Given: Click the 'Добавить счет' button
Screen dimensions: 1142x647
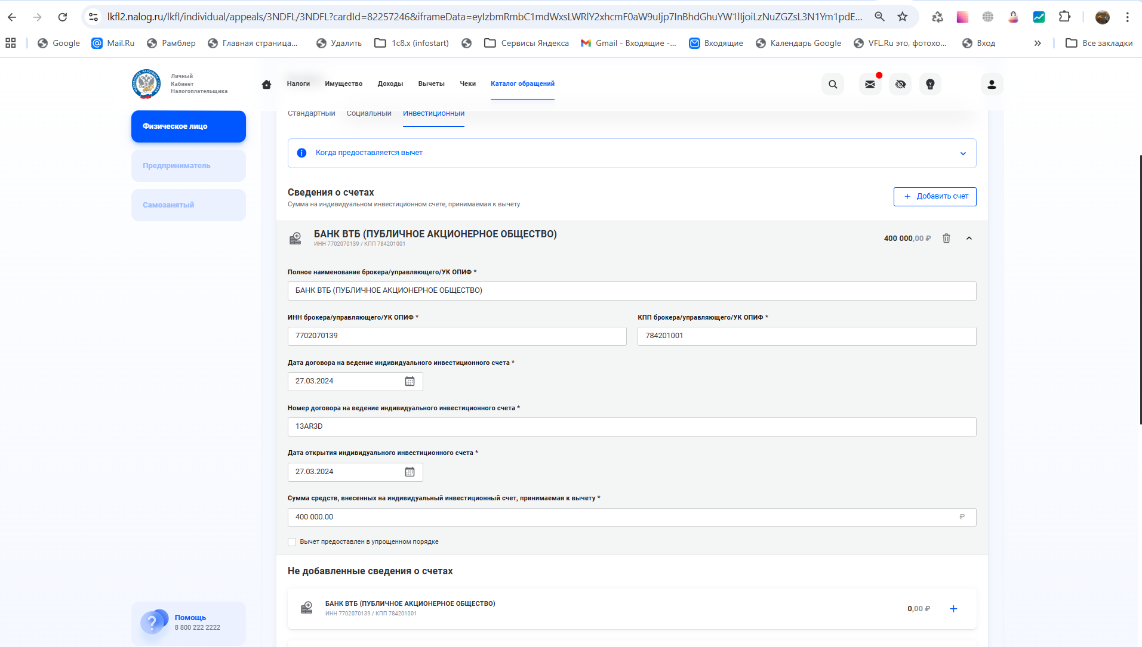Looking at the screenshot, I should click(935, 196).
